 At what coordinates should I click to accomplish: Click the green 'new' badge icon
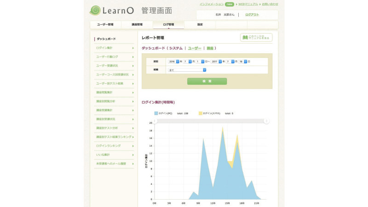coord(229,4)
